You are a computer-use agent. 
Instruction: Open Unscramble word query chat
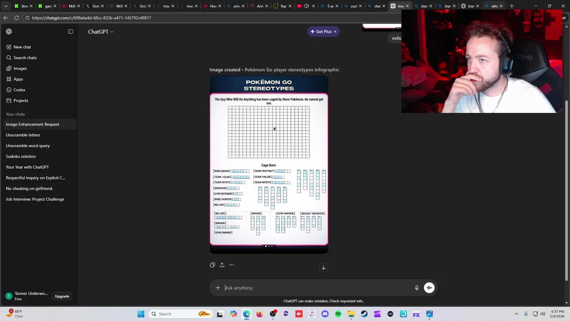click(x=28, y=146)
